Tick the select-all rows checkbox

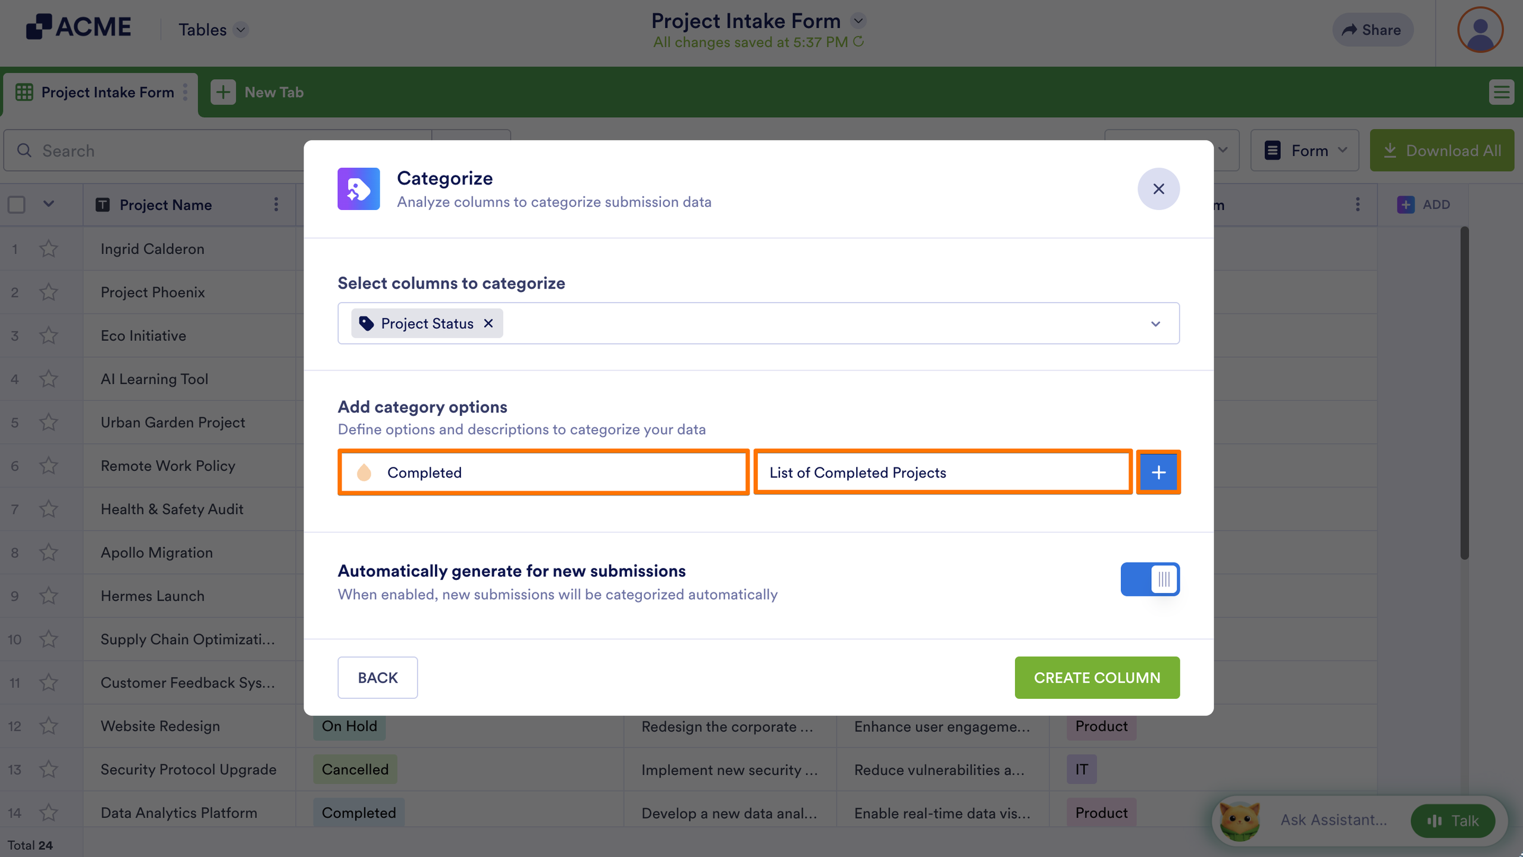17,205
